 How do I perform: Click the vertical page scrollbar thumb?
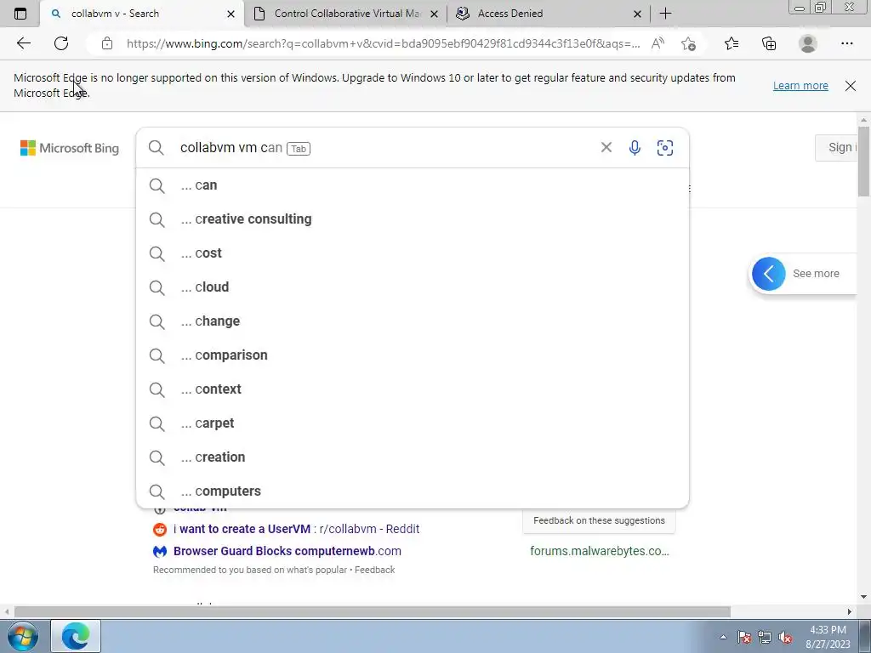[863, 161]
